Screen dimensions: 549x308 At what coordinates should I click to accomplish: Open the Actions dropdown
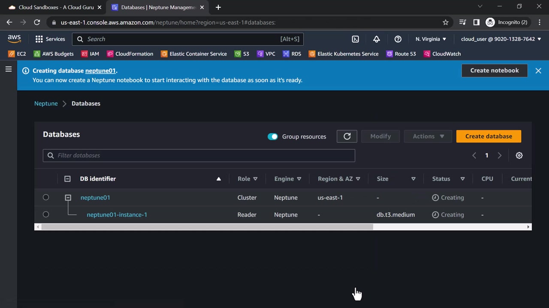click(x=428, y=136)
